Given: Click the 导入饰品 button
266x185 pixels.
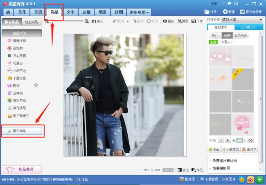Looking at the screenshot, I should 22,131.
